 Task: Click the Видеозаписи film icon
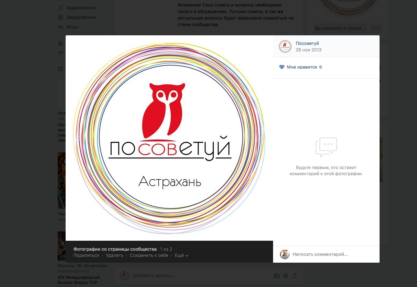pyautogui.click(x=60, y=17)
